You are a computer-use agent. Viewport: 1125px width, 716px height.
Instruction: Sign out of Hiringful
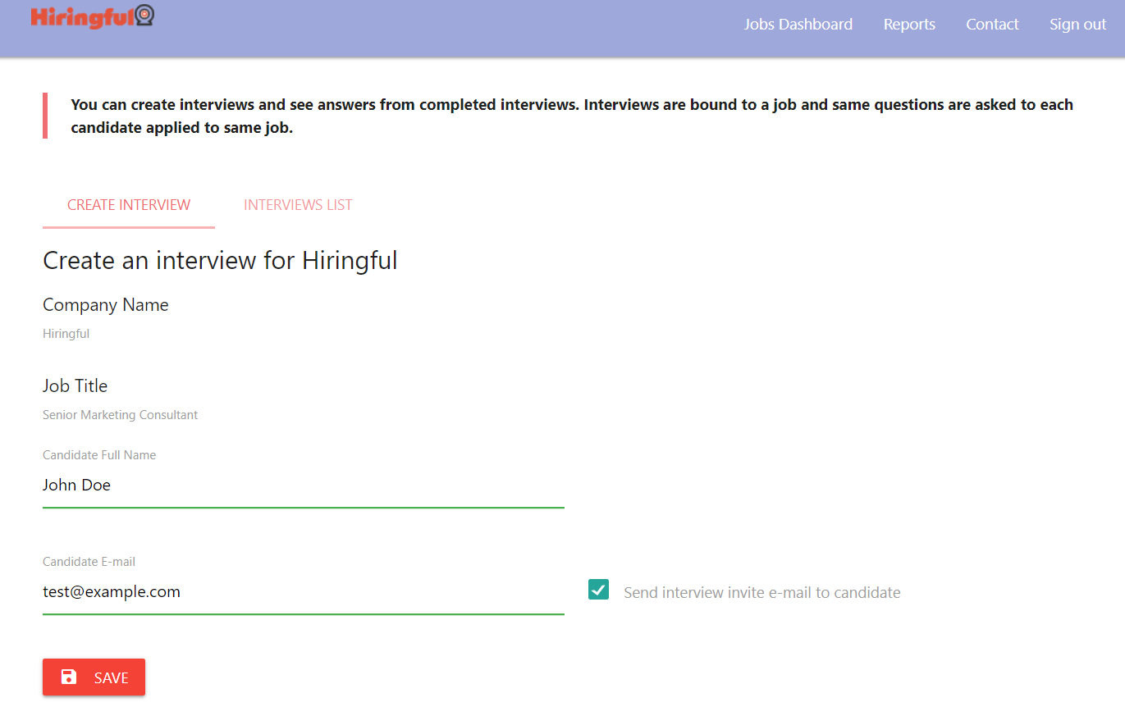click(x=1077, y=24)
